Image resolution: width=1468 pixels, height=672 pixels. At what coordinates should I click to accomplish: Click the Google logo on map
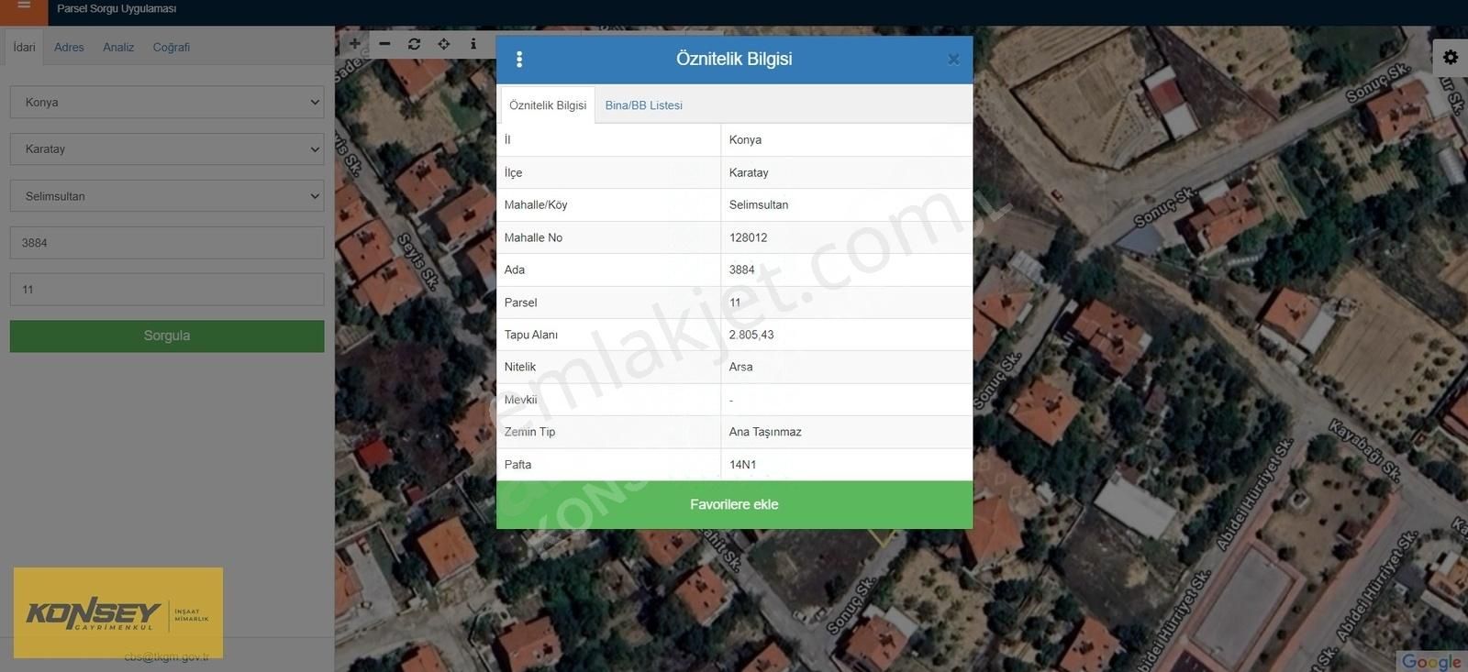point(1431,661)
